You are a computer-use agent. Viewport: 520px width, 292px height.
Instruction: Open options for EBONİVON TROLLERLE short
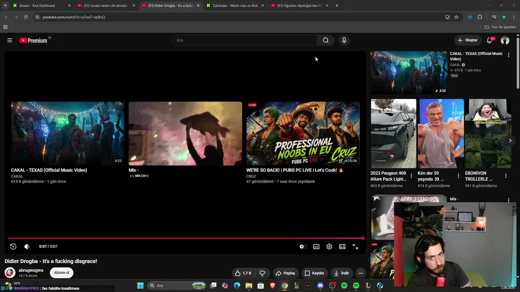pyautogui.click(x=506, y=176)
